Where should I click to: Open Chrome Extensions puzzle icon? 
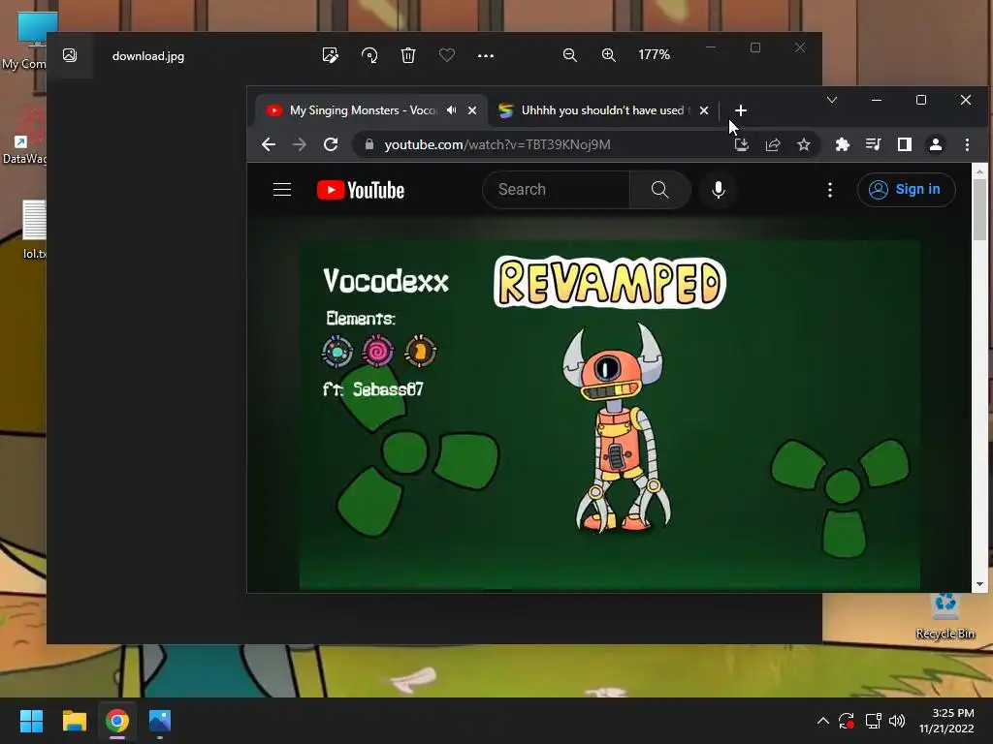843,145
